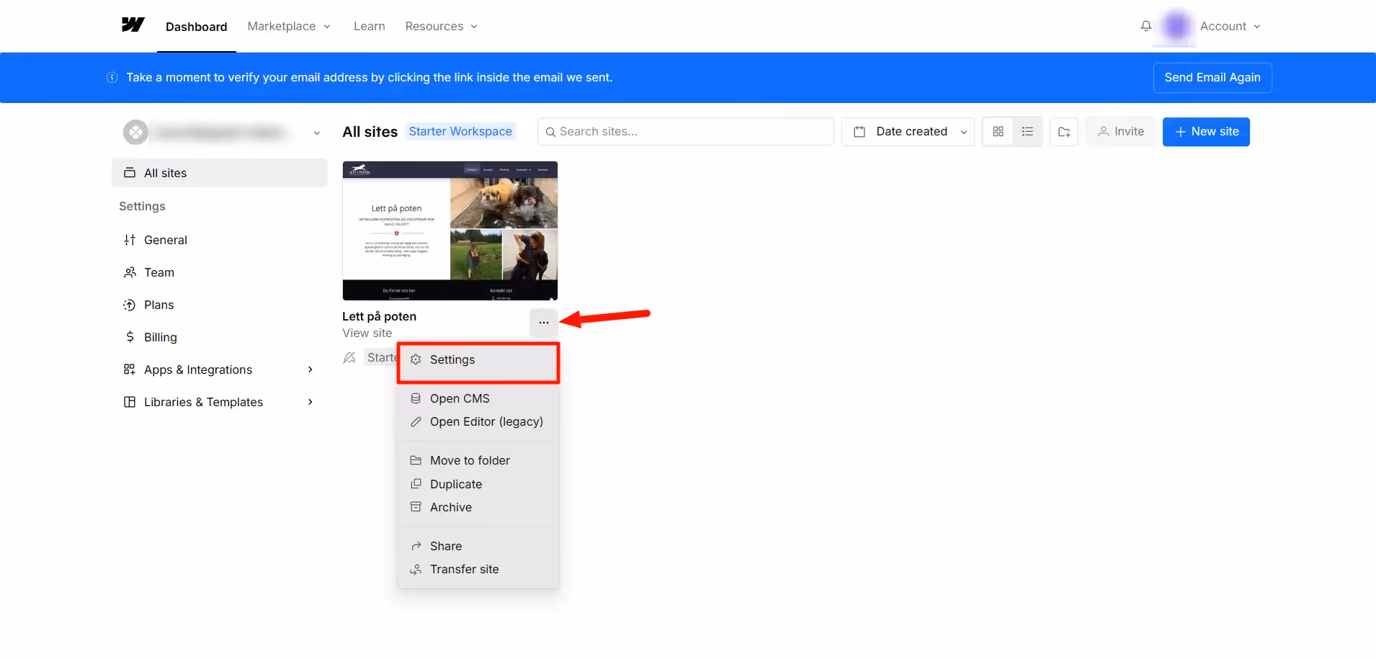Click the Team people icon

pos(130,272)
